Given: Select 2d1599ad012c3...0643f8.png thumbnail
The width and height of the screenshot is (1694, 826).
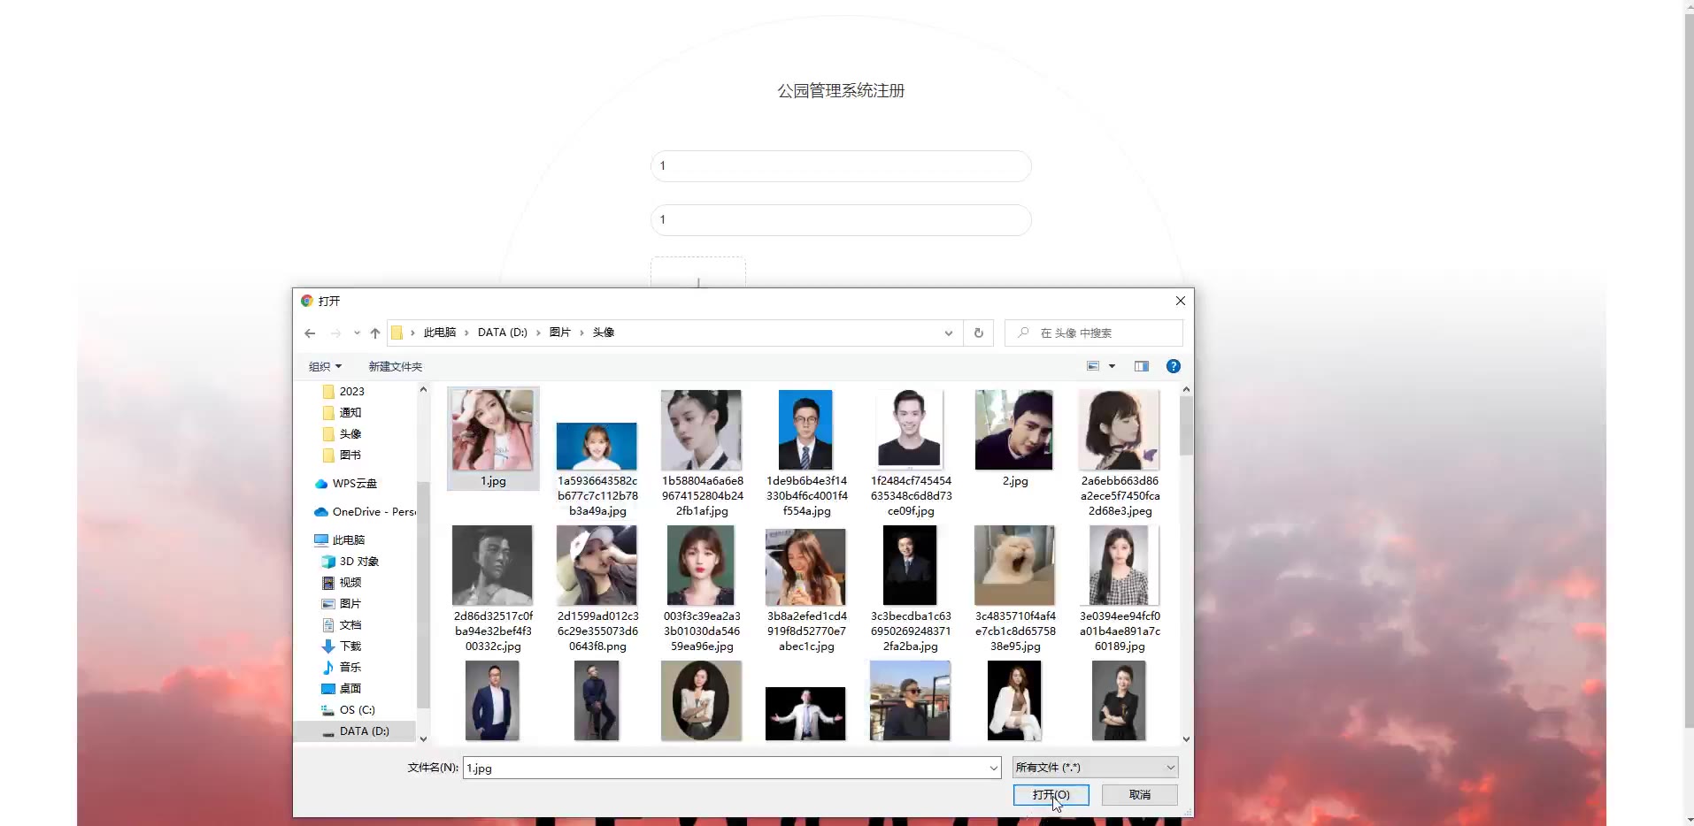Looking at the screenshot, I should [x=597, y=566].
